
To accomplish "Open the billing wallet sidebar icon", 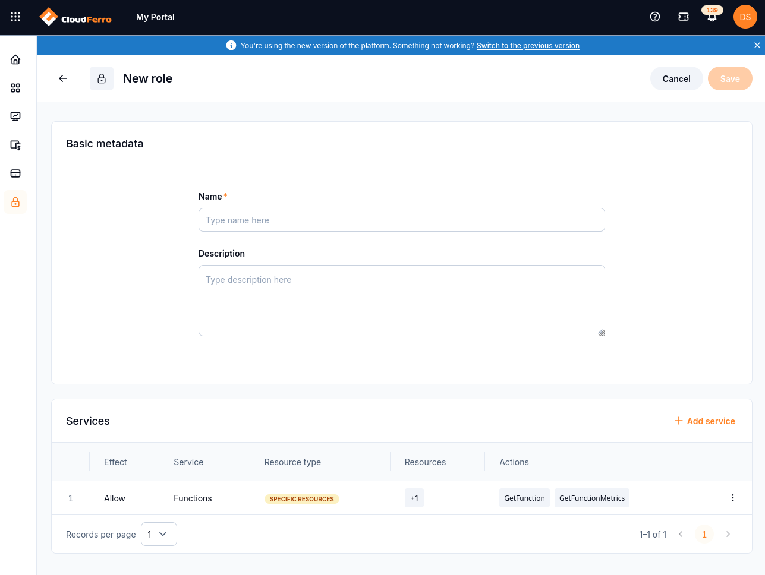I will [15, 145].
